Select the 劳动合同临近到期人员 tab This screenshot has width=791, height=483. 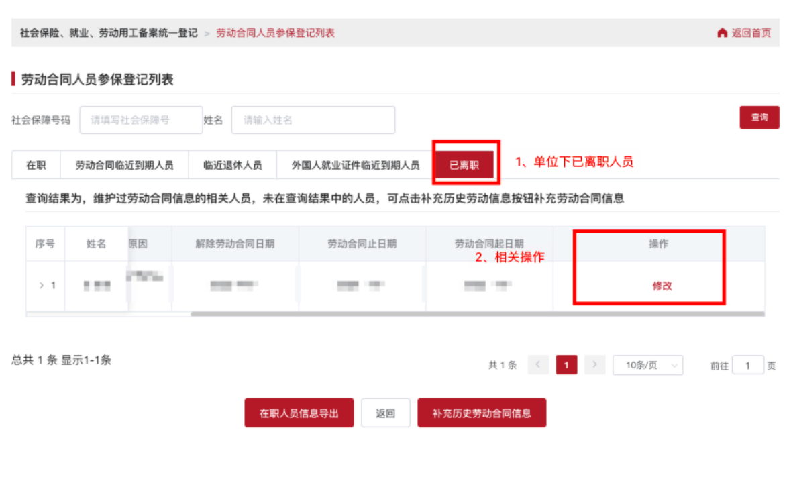[x=124, y=165]
